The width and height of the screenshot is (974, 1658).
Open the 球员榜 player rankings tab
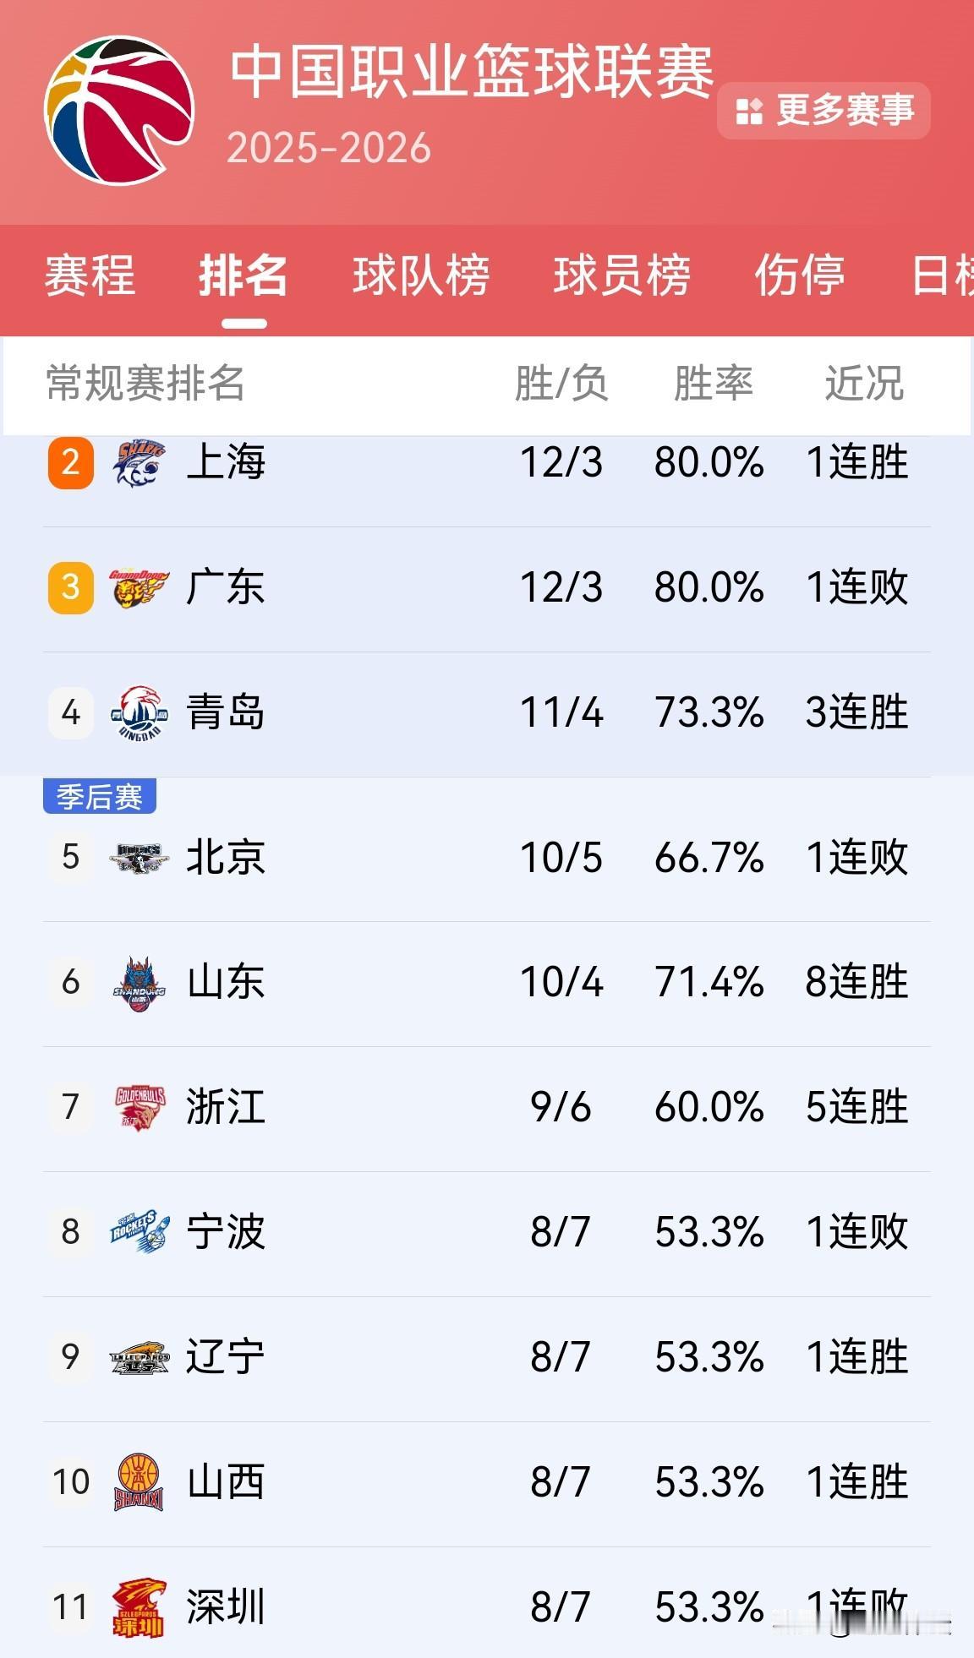pos(623,277)
